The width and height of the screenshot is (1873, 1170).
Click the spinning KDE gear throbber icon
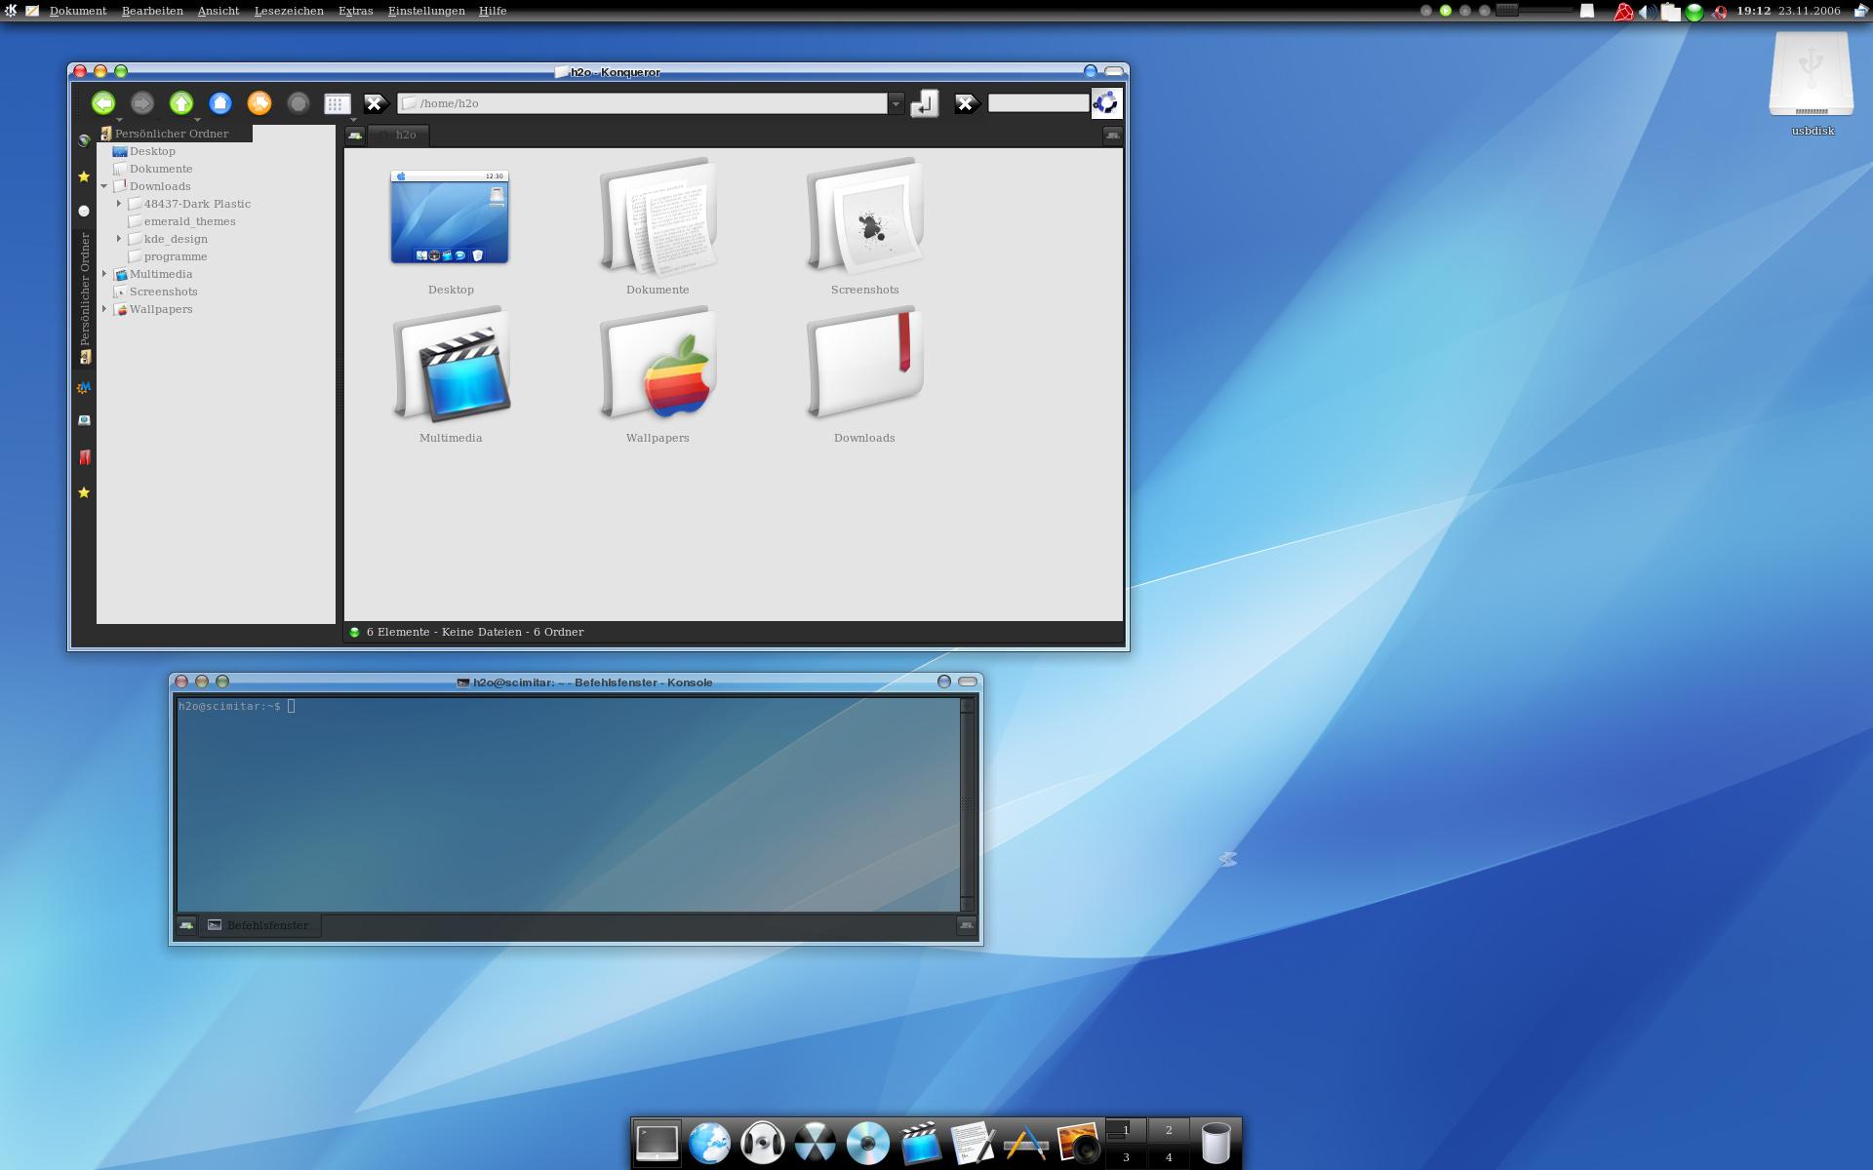(x=1106, y=103)
